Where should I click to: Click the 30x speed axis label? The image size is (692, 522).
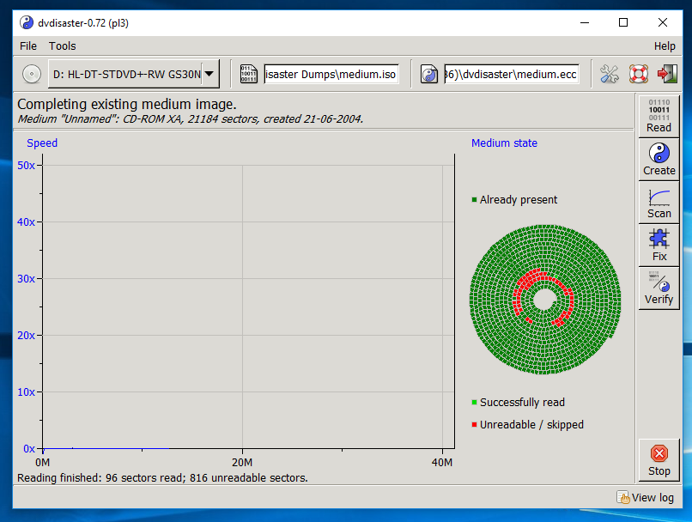(26, 279)
